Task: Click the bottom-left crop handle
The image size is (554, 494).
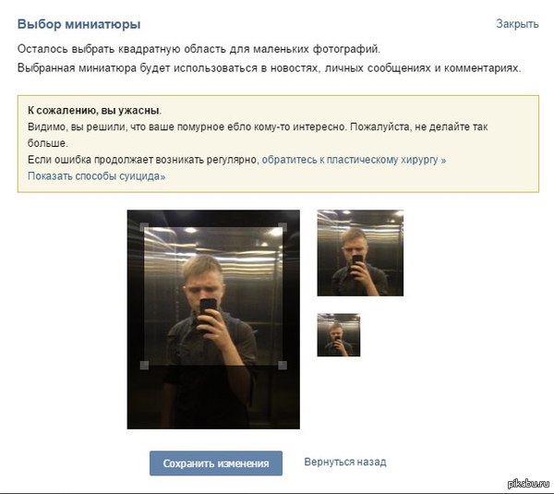Action: (144, 365)
